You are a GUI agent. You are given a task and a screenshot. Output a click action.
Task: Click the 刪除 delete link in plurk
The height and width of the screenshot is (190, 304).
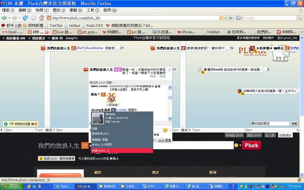click(153, 77)
